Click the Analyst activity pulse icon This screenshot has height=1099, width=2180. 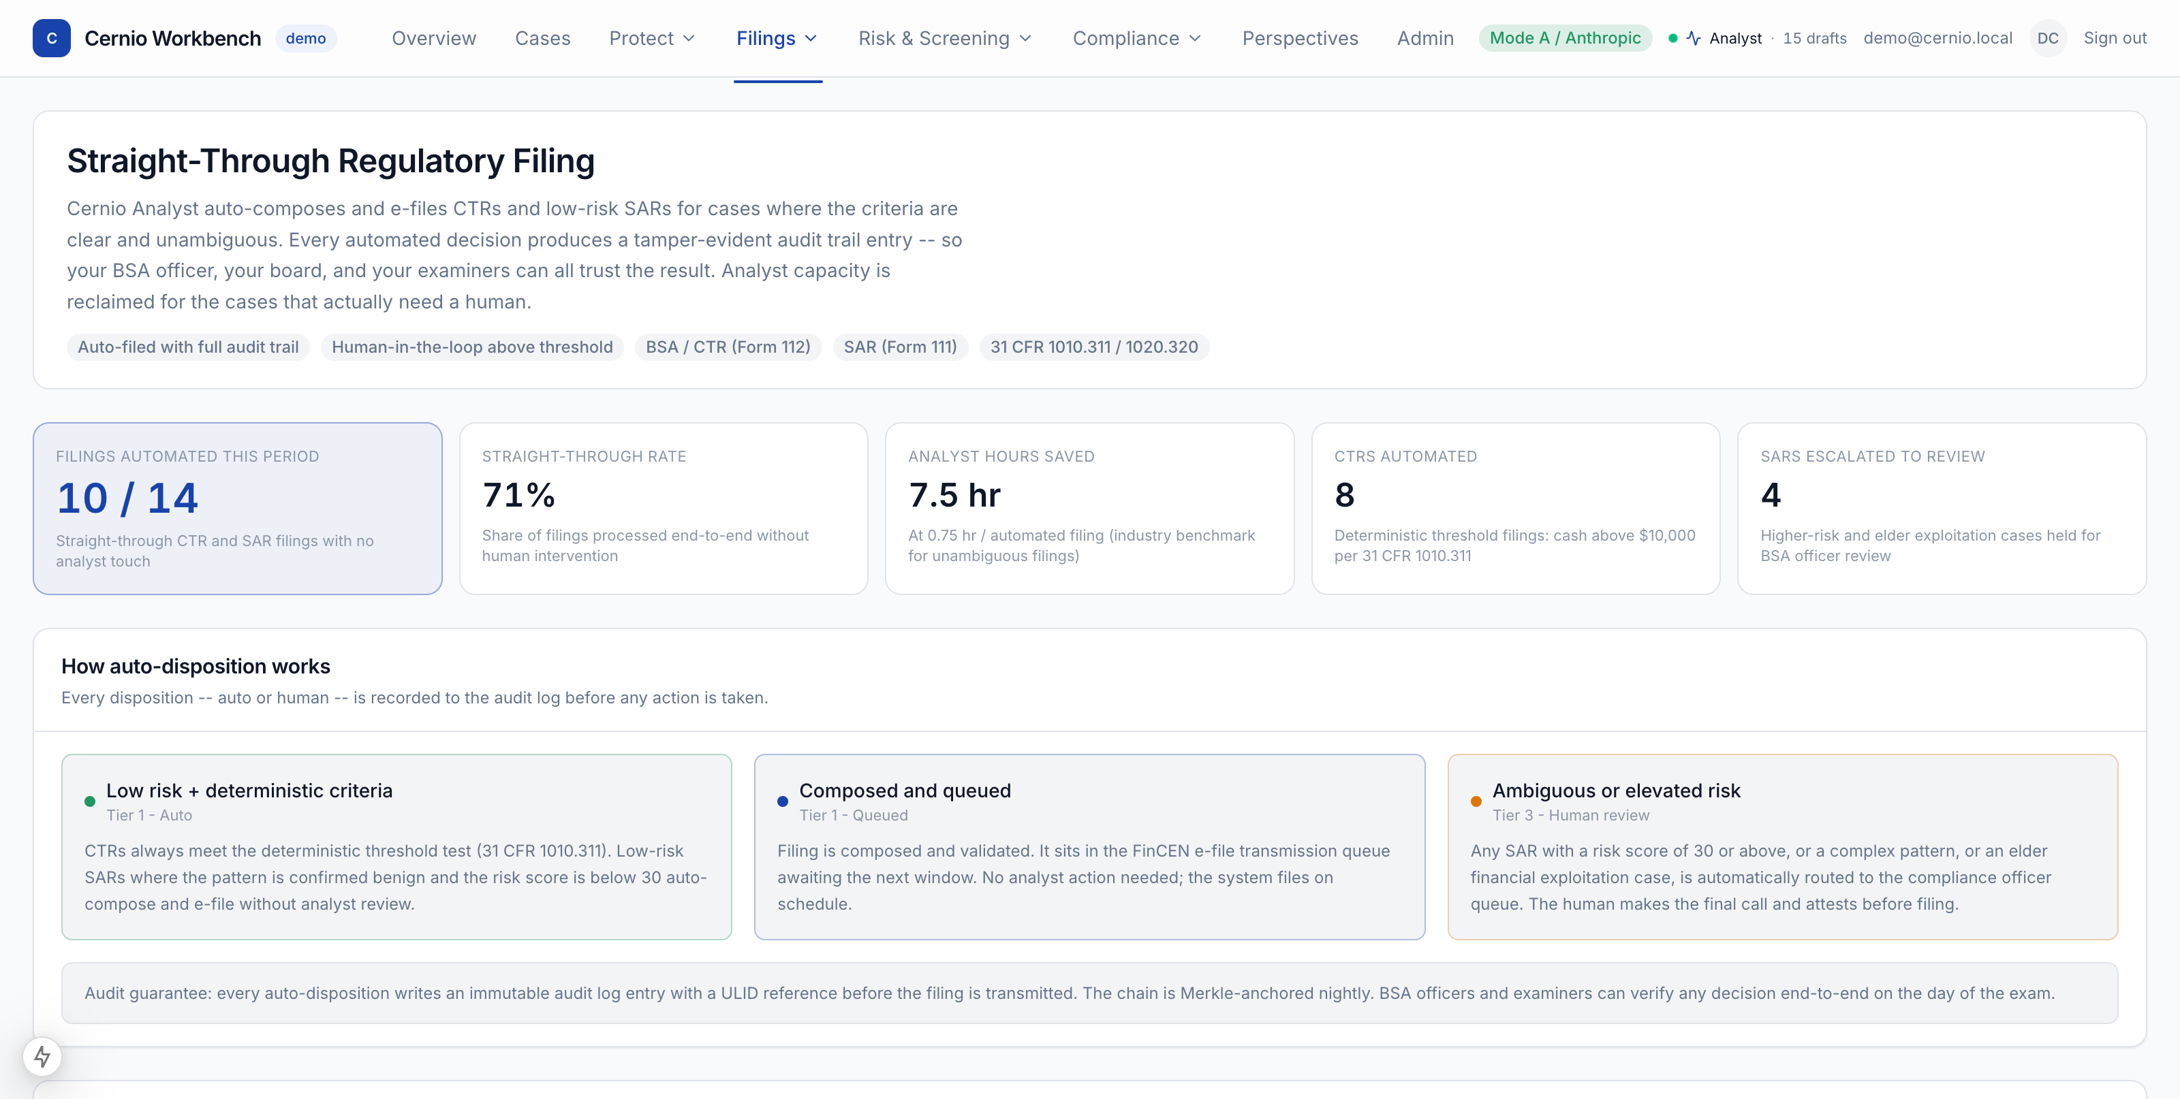[1694, 38]
